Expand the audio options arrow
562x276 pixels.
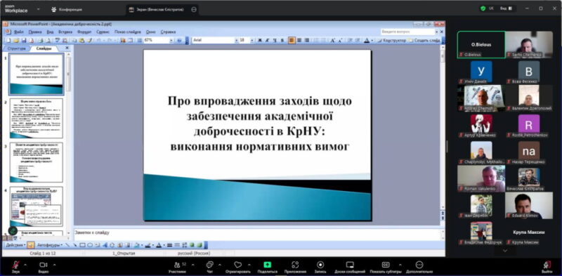[25, 265]
